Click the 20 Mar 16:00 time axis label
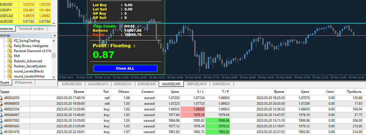The width and height of the screenshot is (366, 135). (x=176, y=77)
